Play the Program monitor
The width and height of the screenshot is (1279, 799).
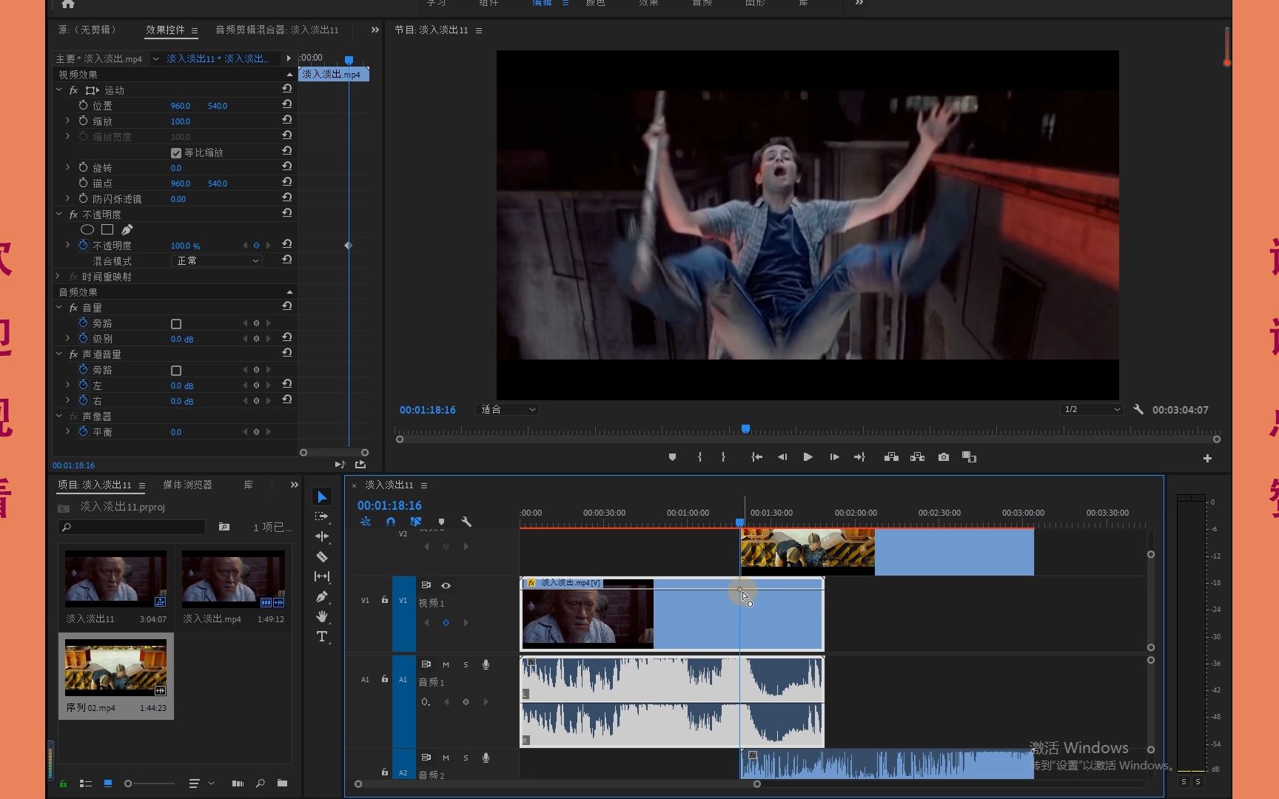click(x=808, y=457)
